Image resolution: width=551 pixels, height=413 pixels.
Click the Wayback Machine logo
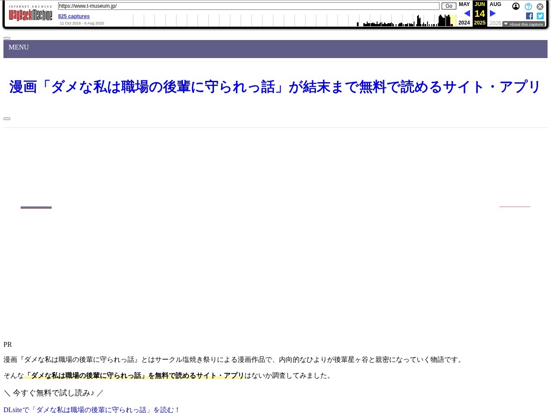pos(31,15)
